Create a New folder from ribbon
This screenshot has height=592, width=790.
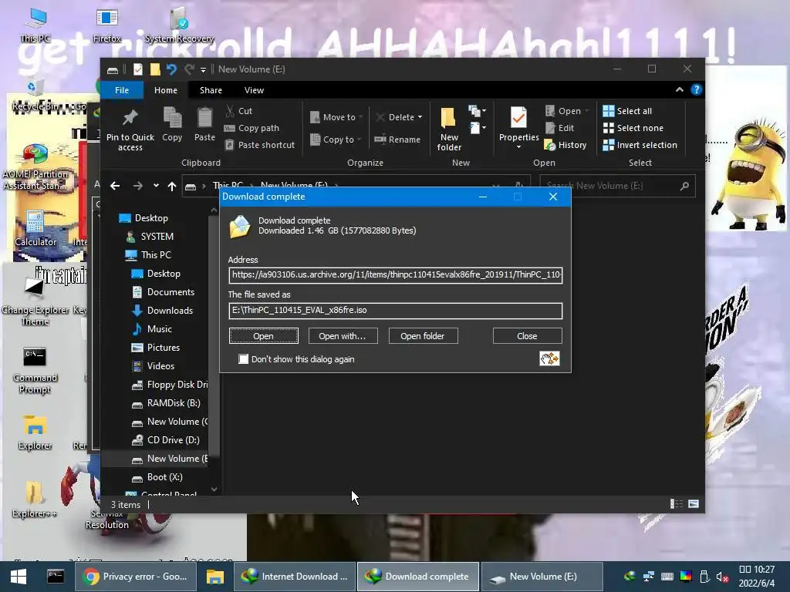point(449,129)
